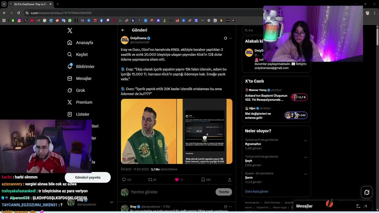Close the X'te OnlyDrama tab
The image size is (379, 213).
tap(51, 4)
